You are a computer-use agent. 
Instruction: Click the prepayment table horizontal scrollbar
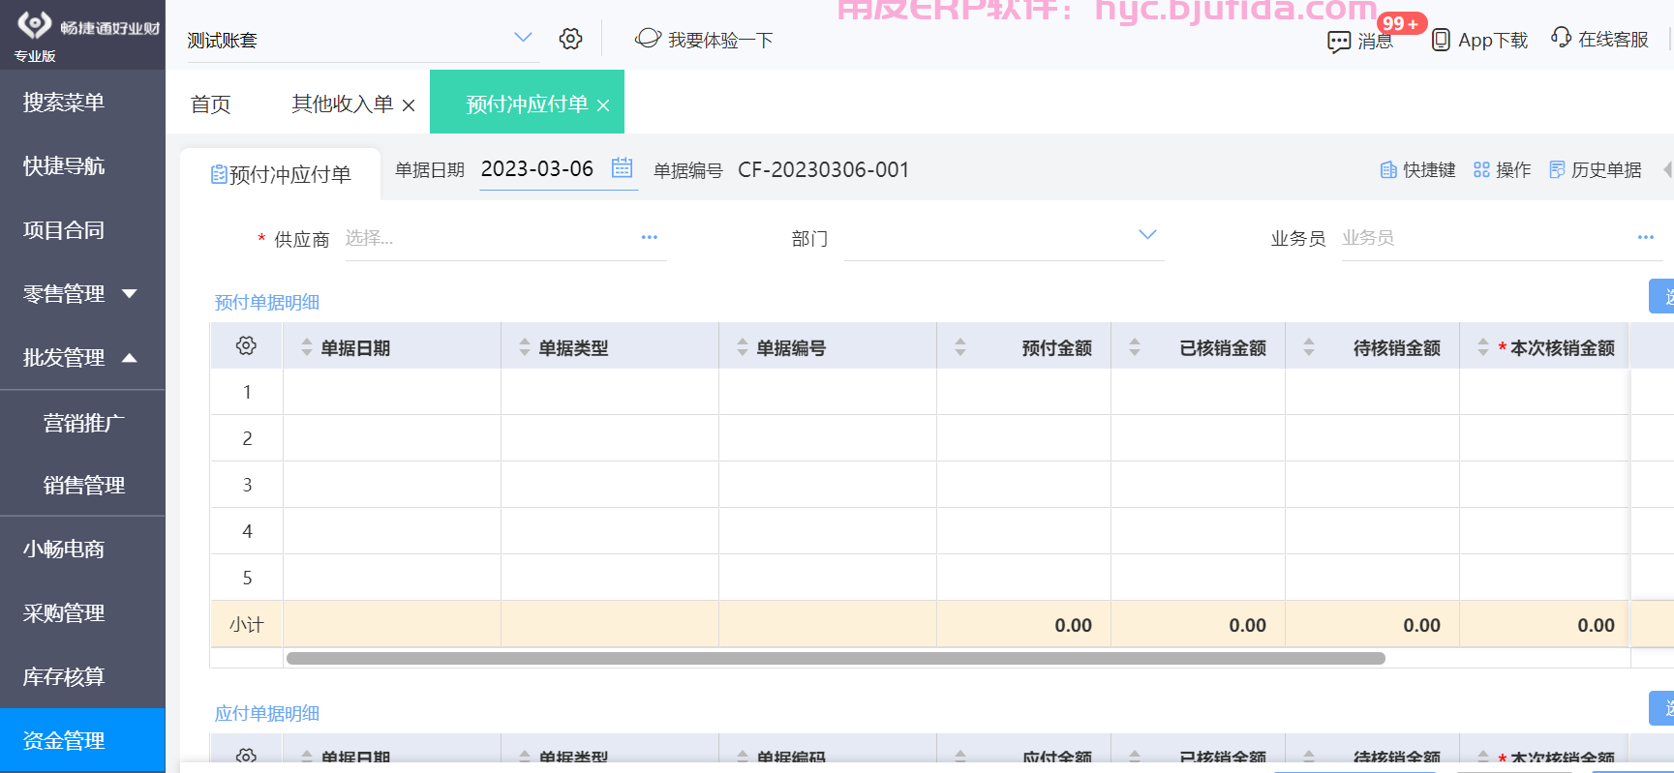tap(836, 658)
